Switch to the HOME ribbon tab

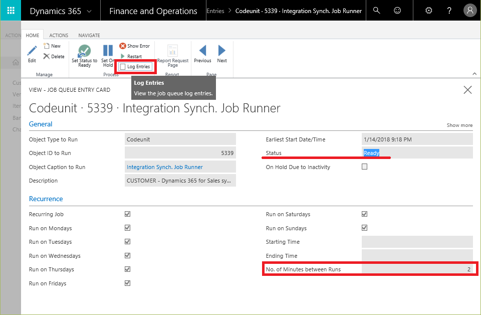pos(33,35)
